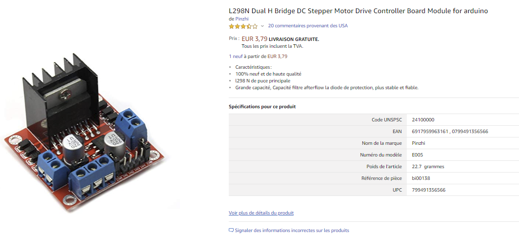This screenshot has width=519, height=234.
Task: Click the 'Spécifications pour ce produit' heading
Action: click(262, 106)
